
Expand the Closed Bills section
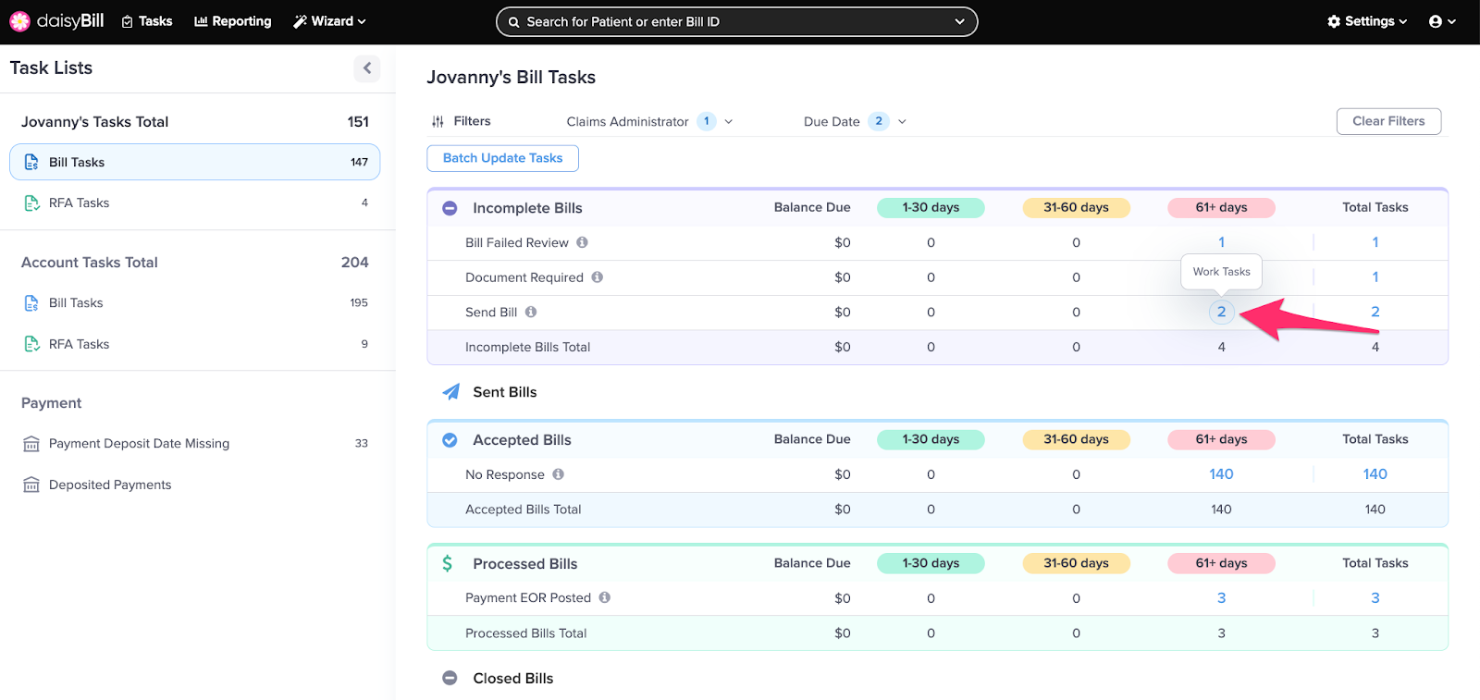(450, 678)
